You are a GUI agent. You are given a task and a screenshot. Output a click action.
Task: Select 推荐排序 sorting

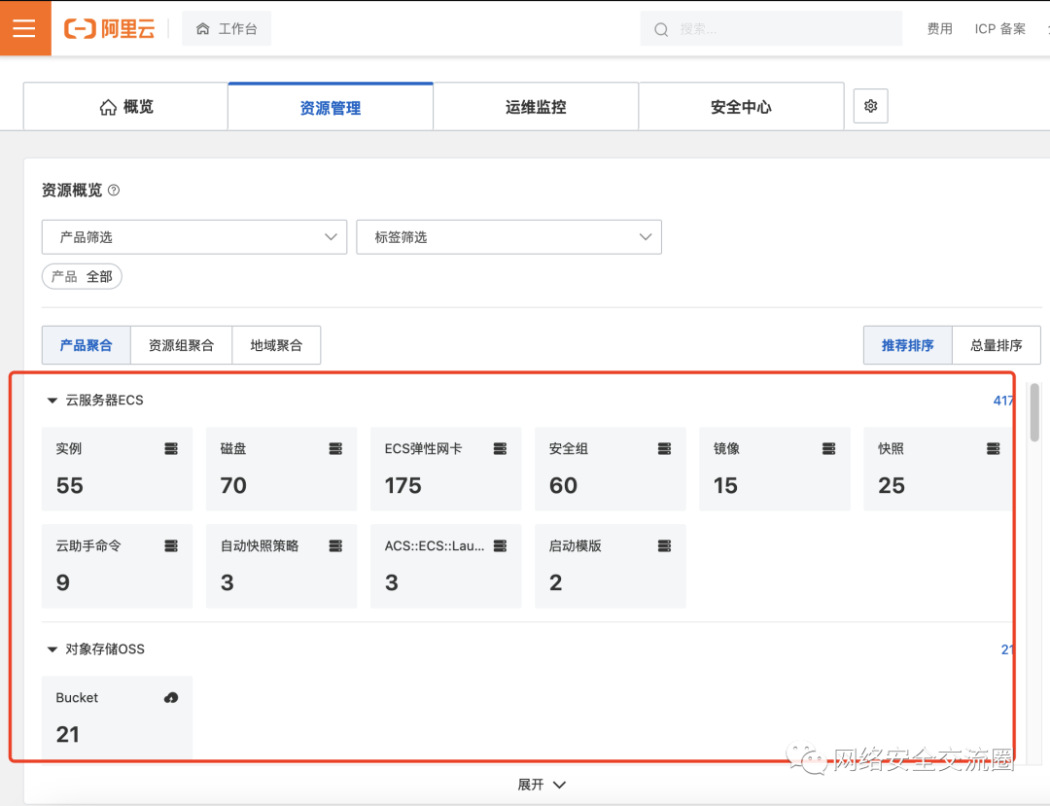[907, 345]
